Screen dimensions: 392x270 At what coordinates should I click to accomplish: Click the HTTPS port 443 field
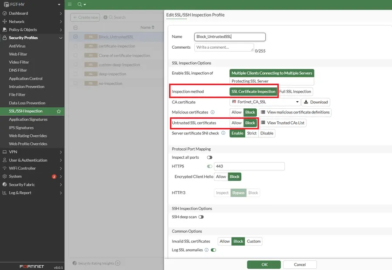249,166
